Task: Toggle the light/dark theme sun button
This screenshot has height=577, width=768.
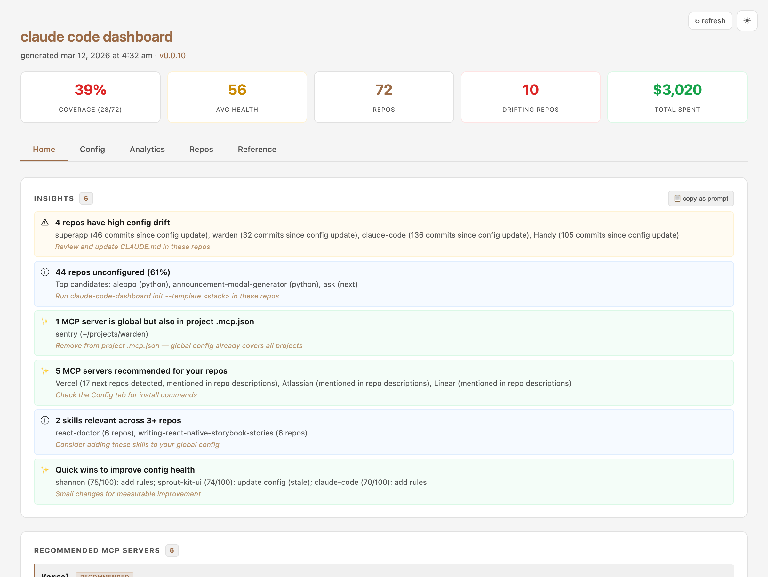Action: 747,21
